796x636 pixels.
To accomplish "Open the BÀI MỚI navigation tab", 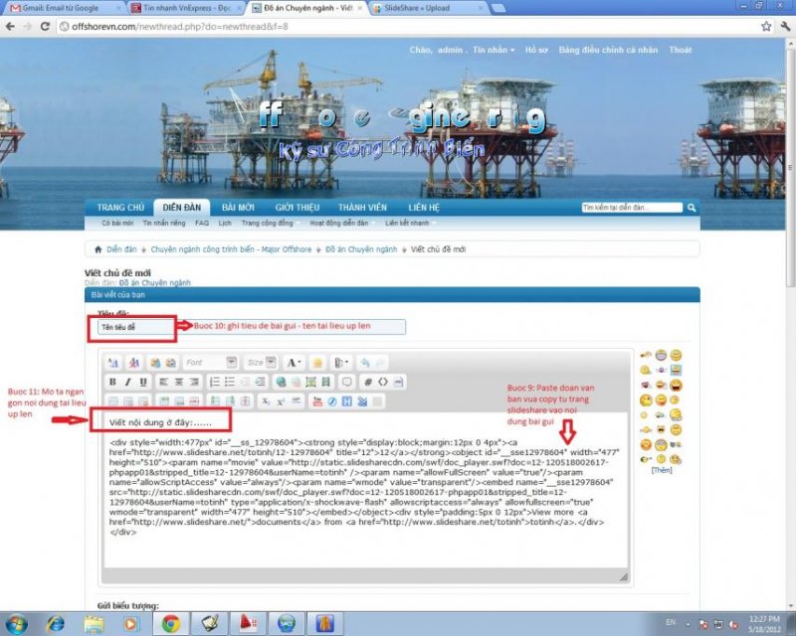I will [x=238, y=208].
